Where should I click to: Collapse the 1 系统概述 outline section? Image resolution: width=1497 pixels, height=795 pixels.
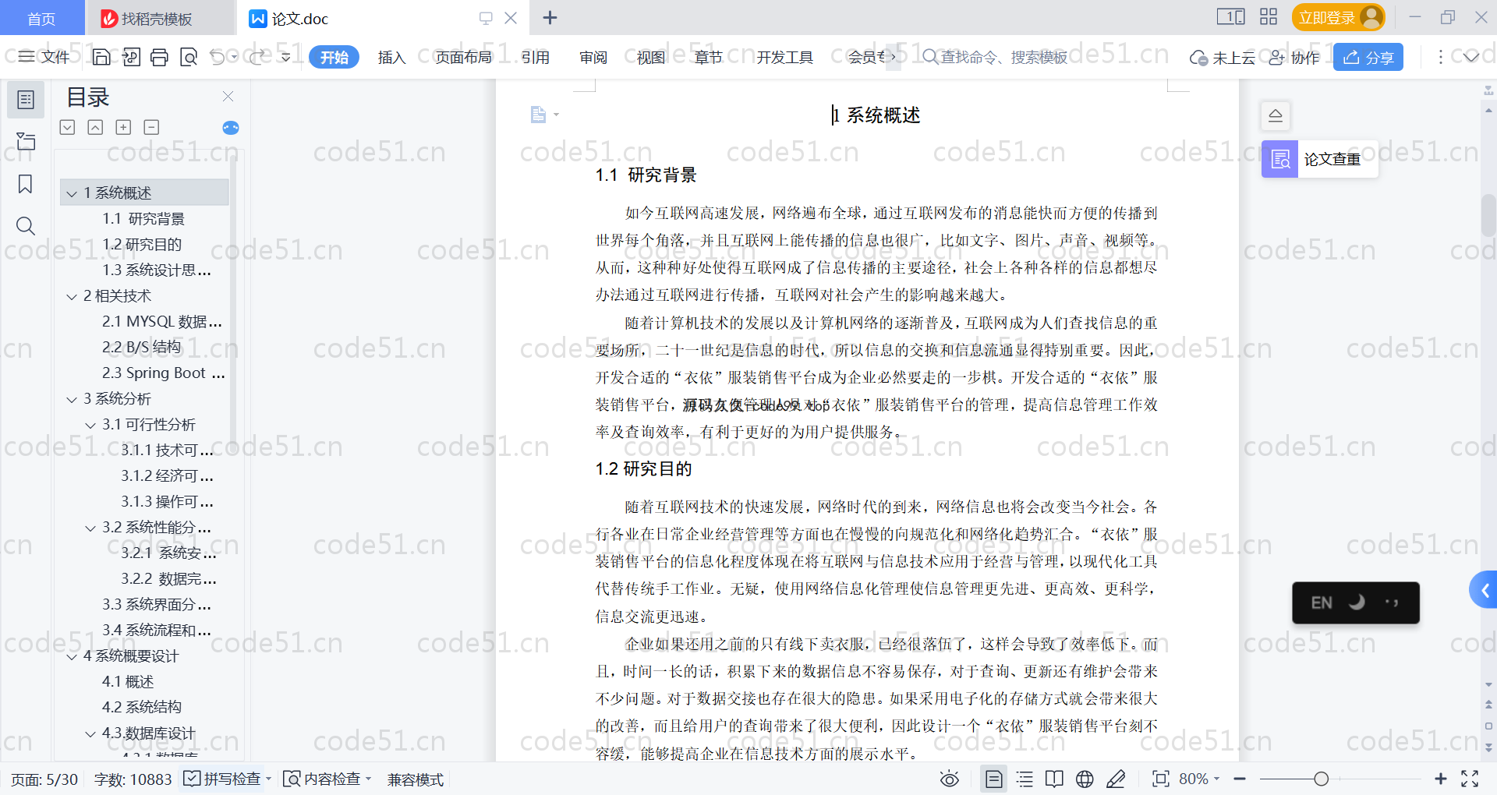[x=72, y=193]
